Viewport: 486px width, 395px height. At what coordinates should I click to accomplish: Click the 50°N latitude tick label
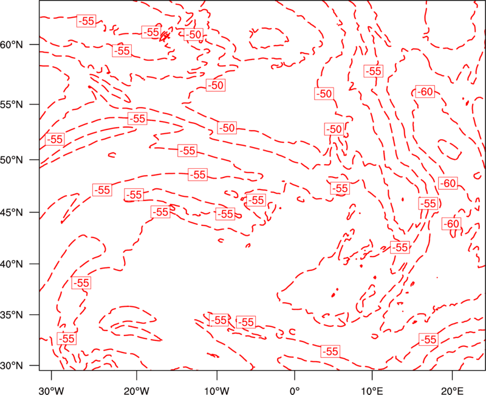point(12,160)
